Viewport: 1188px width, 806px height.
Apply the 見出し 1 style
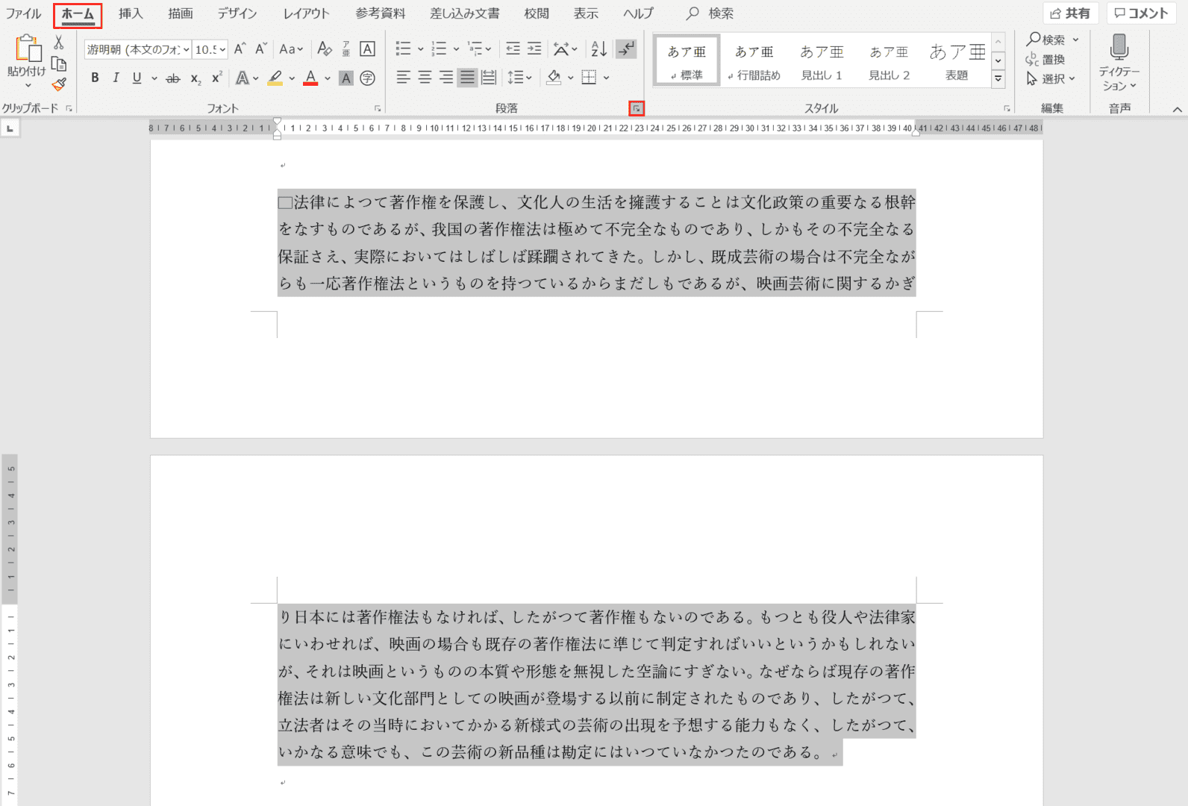click(x=822, y=61)
